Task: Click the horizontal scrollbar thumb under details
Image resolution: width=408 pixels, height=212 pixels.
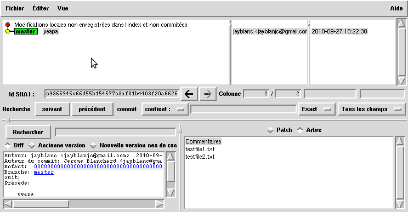Action: tap(41, 204)
